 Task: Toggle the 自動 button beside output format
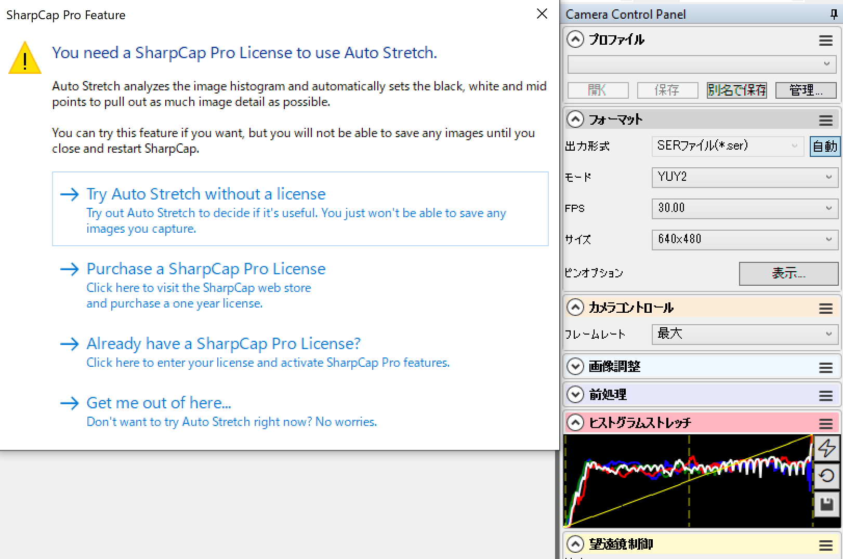[824, 147]
